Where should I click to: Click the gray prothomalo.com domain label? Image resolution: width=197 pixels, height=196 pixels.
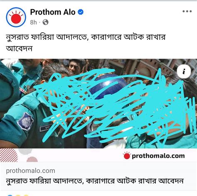tap(31, 171)
